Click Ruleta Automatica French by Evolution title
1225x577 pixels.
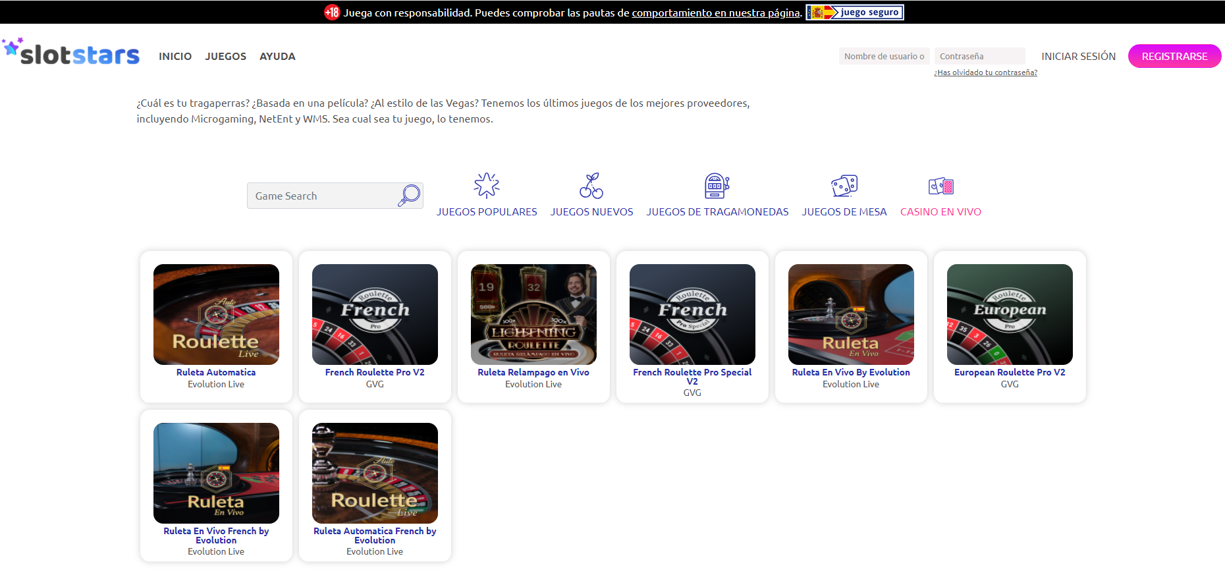pyautogui.click(x=375, y=536)
